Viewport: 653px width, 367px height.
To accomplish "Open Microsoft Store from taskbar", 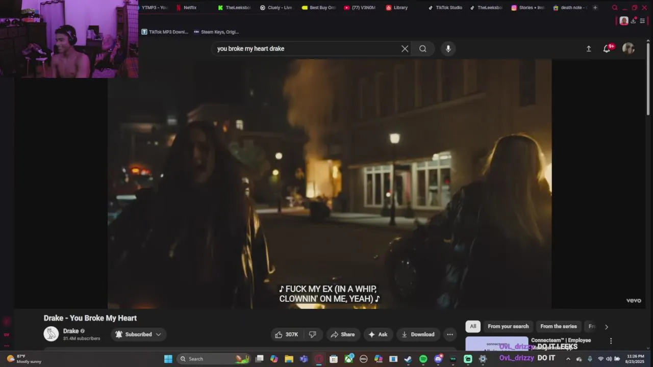I will [334, 359].
